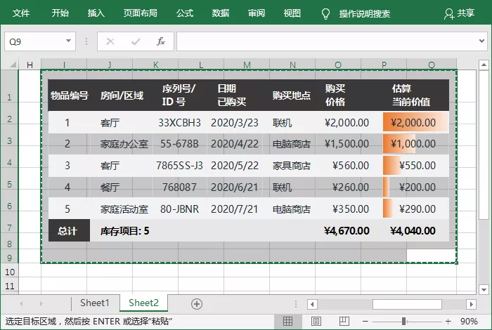The width and height of the screenshot is (492, 330).
Task: Click the Share person icon
Action: (x=449, y=13)
